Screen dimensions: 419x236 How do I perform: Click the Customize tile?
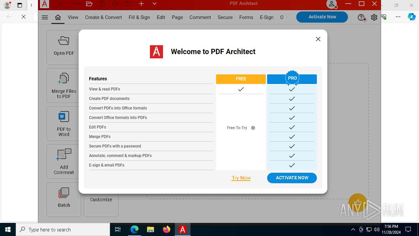101,200
